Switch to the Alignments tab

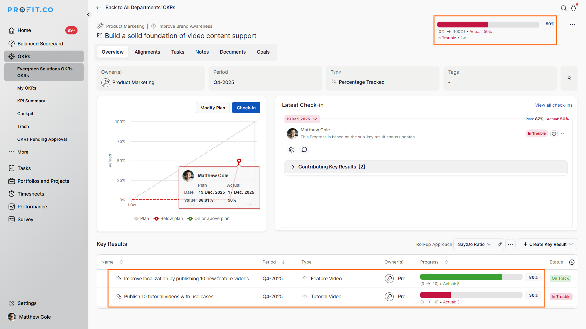[147, 52]
